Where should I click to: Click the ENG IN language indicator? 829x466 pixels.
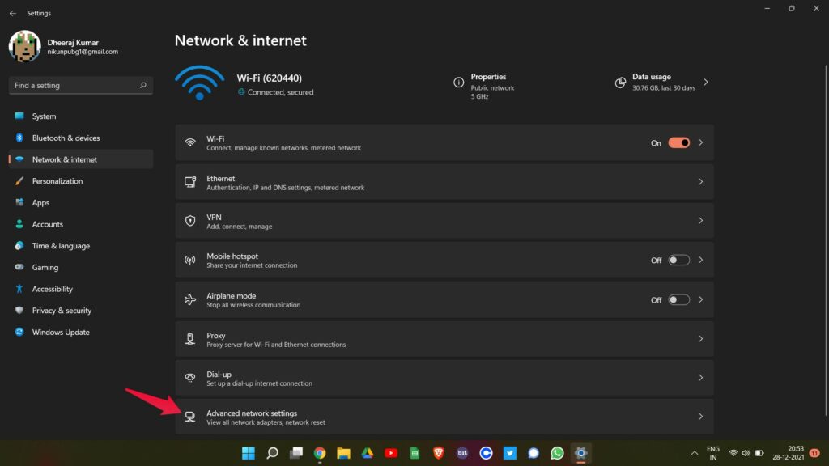pyautogui.click(x=713, y=452)
